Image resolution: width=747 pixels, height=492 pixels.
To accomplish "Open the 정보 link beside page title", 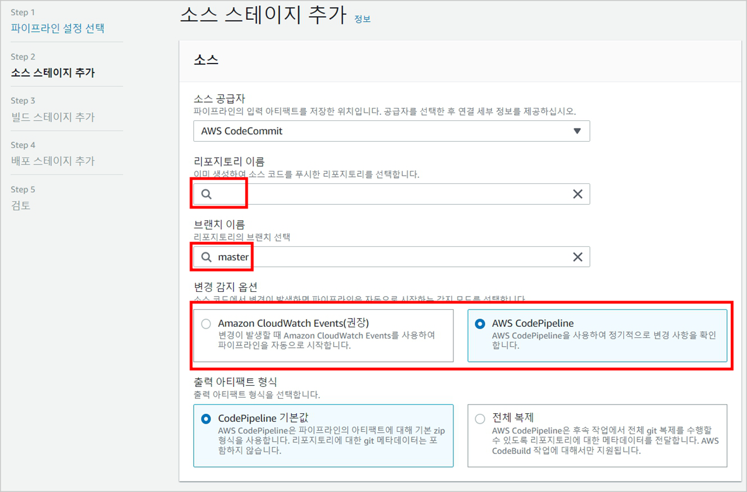I will click(362, 19).
